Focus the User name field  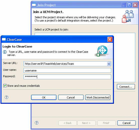(x=67, y=70)
